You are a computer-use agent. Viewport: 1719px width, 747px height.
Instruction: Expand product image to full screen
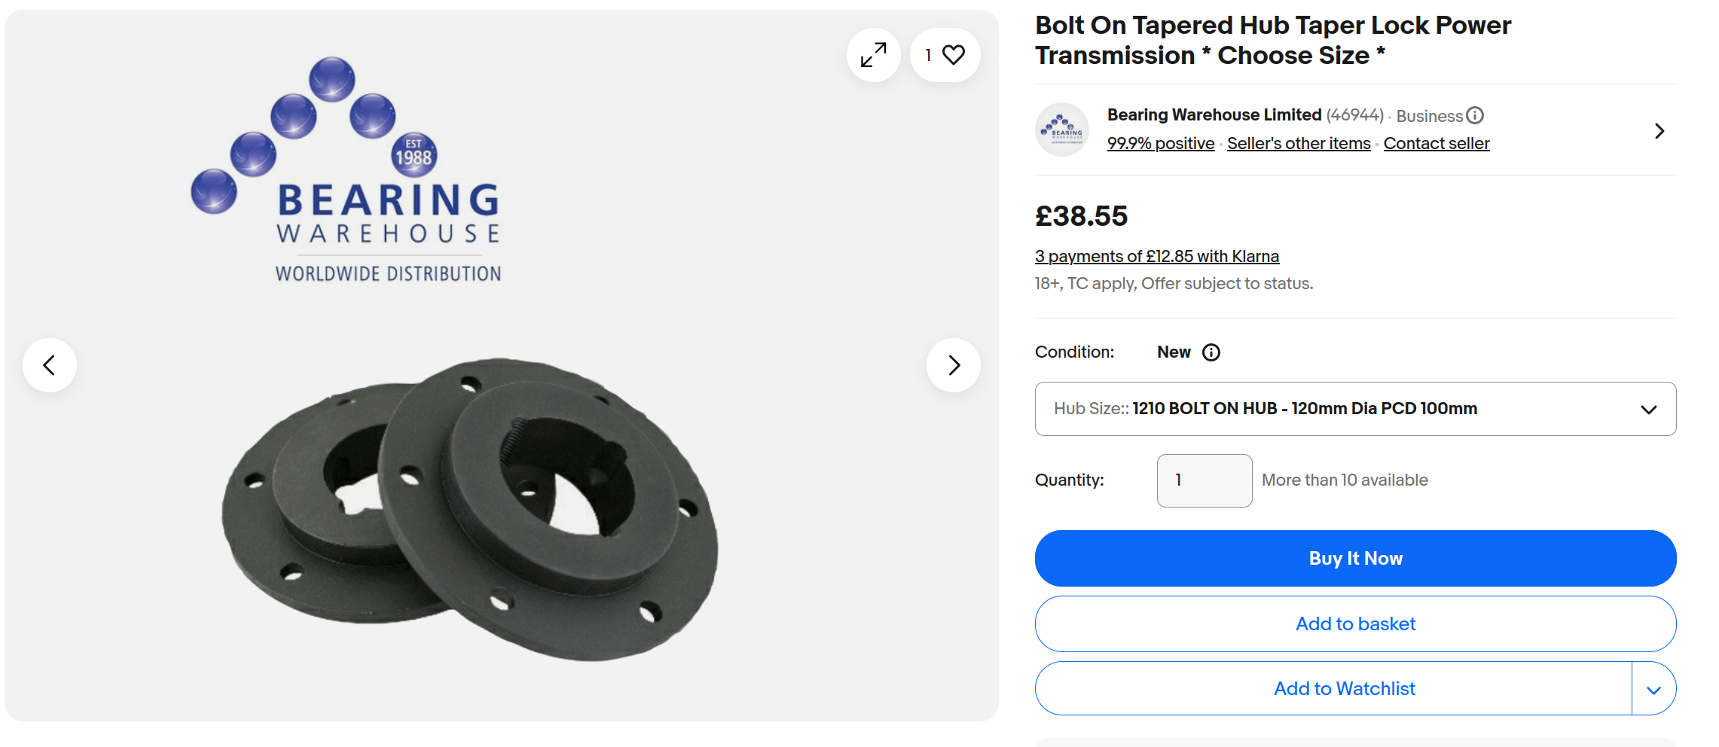coord(873,55)
